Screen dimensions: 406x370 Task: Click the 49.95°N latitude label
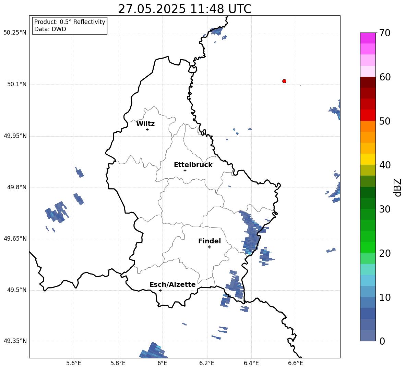(x=15, y=136)
